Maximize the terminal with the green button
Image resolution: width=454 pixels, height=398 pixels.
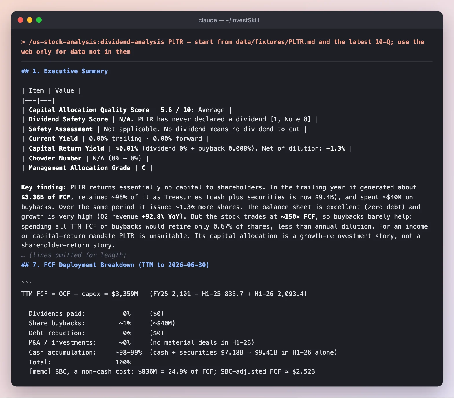(39, 20)
